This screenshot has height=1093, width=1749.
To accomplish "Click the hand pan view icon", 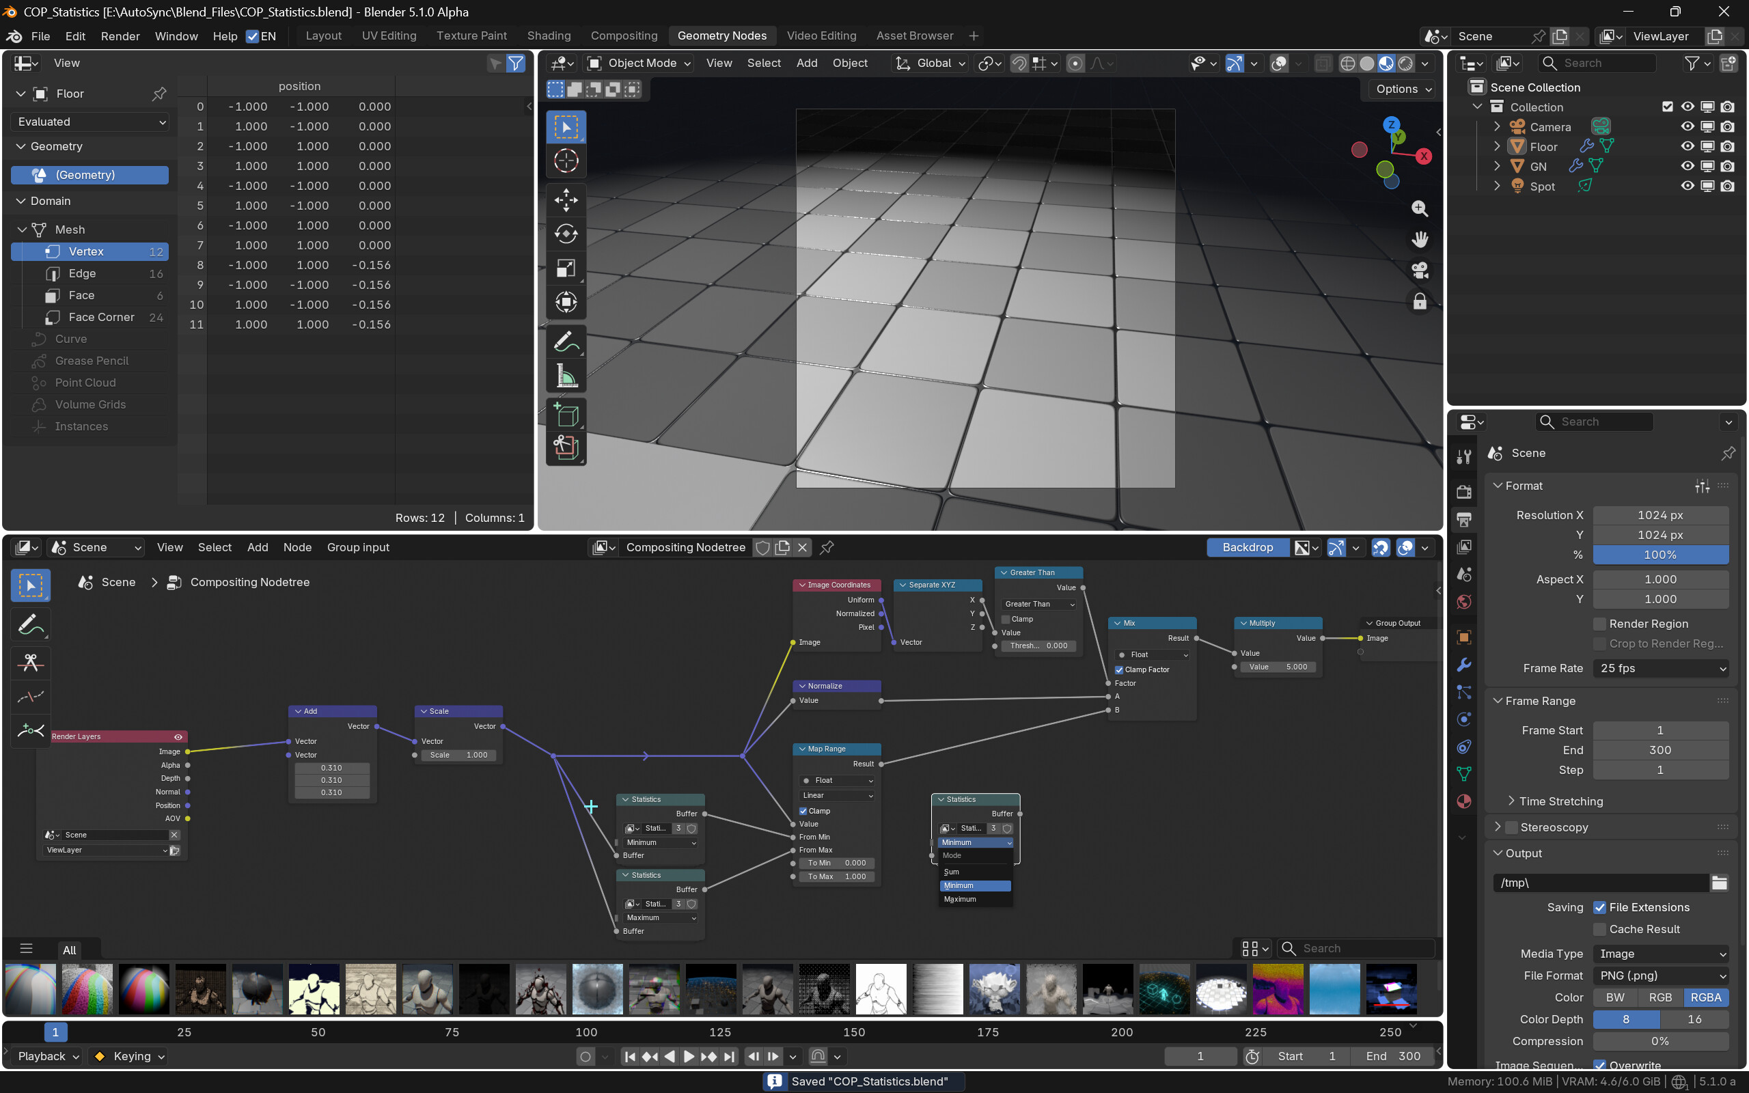I will click(1420, 239).
